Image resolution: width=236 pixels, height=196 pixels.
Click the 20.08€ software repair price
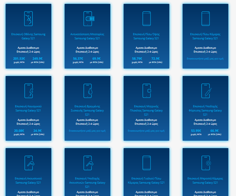(x=19, y=131)
